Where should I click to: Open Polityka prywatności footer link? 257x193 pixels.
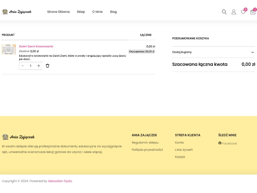(x=147, y=150)
